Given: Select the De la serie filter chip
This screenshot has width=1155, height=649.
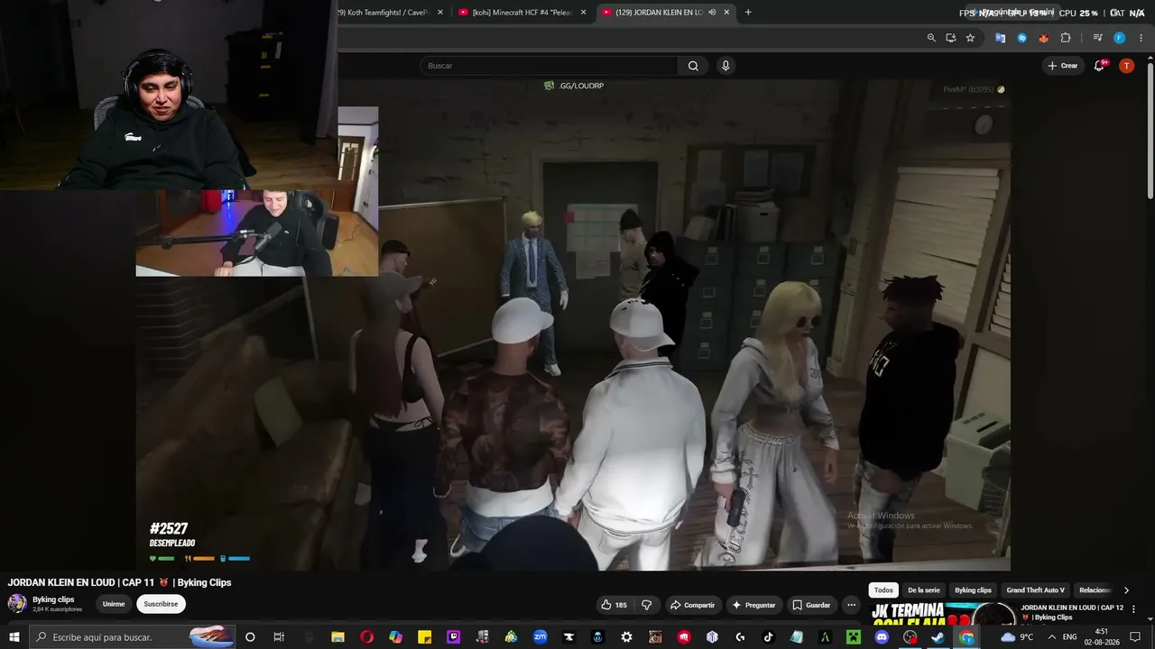Looking at the screenshot, I should 924,590.
